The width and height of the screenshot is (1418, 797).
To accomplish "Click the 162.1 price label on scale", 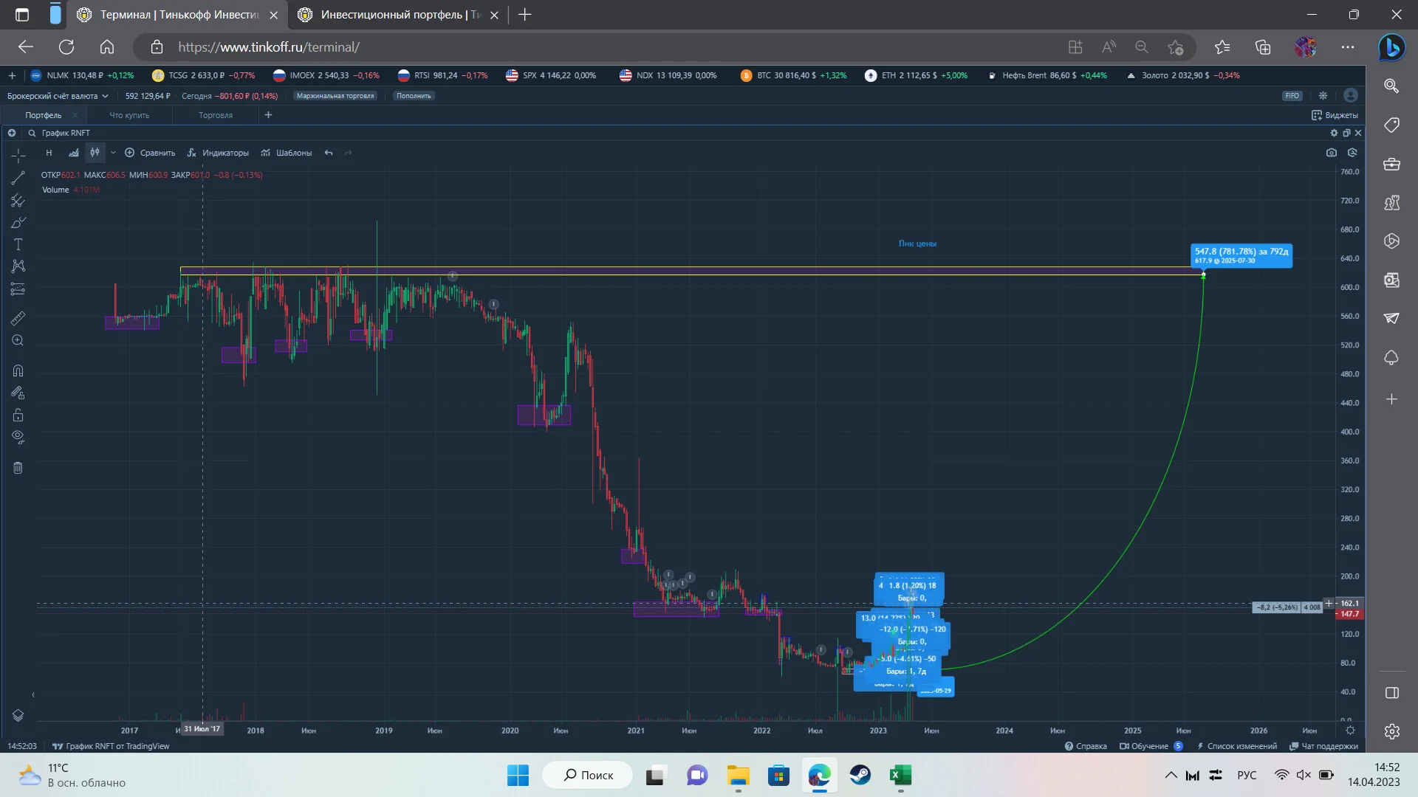I will (1349, 604).
